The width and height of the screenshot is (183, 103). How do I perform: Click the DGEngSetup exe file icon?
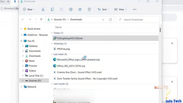(55, 38)
